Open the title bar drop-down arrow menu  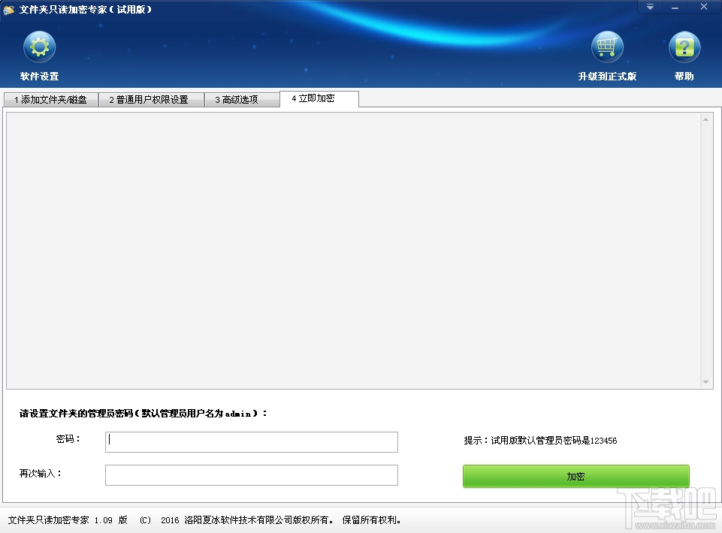point(649,7)
